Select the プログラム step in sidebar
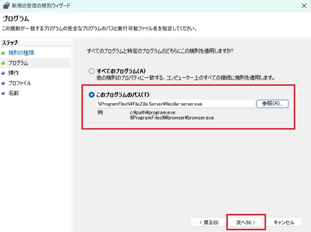The width and height of the screenshot is (311, 232). click(18, 63)
